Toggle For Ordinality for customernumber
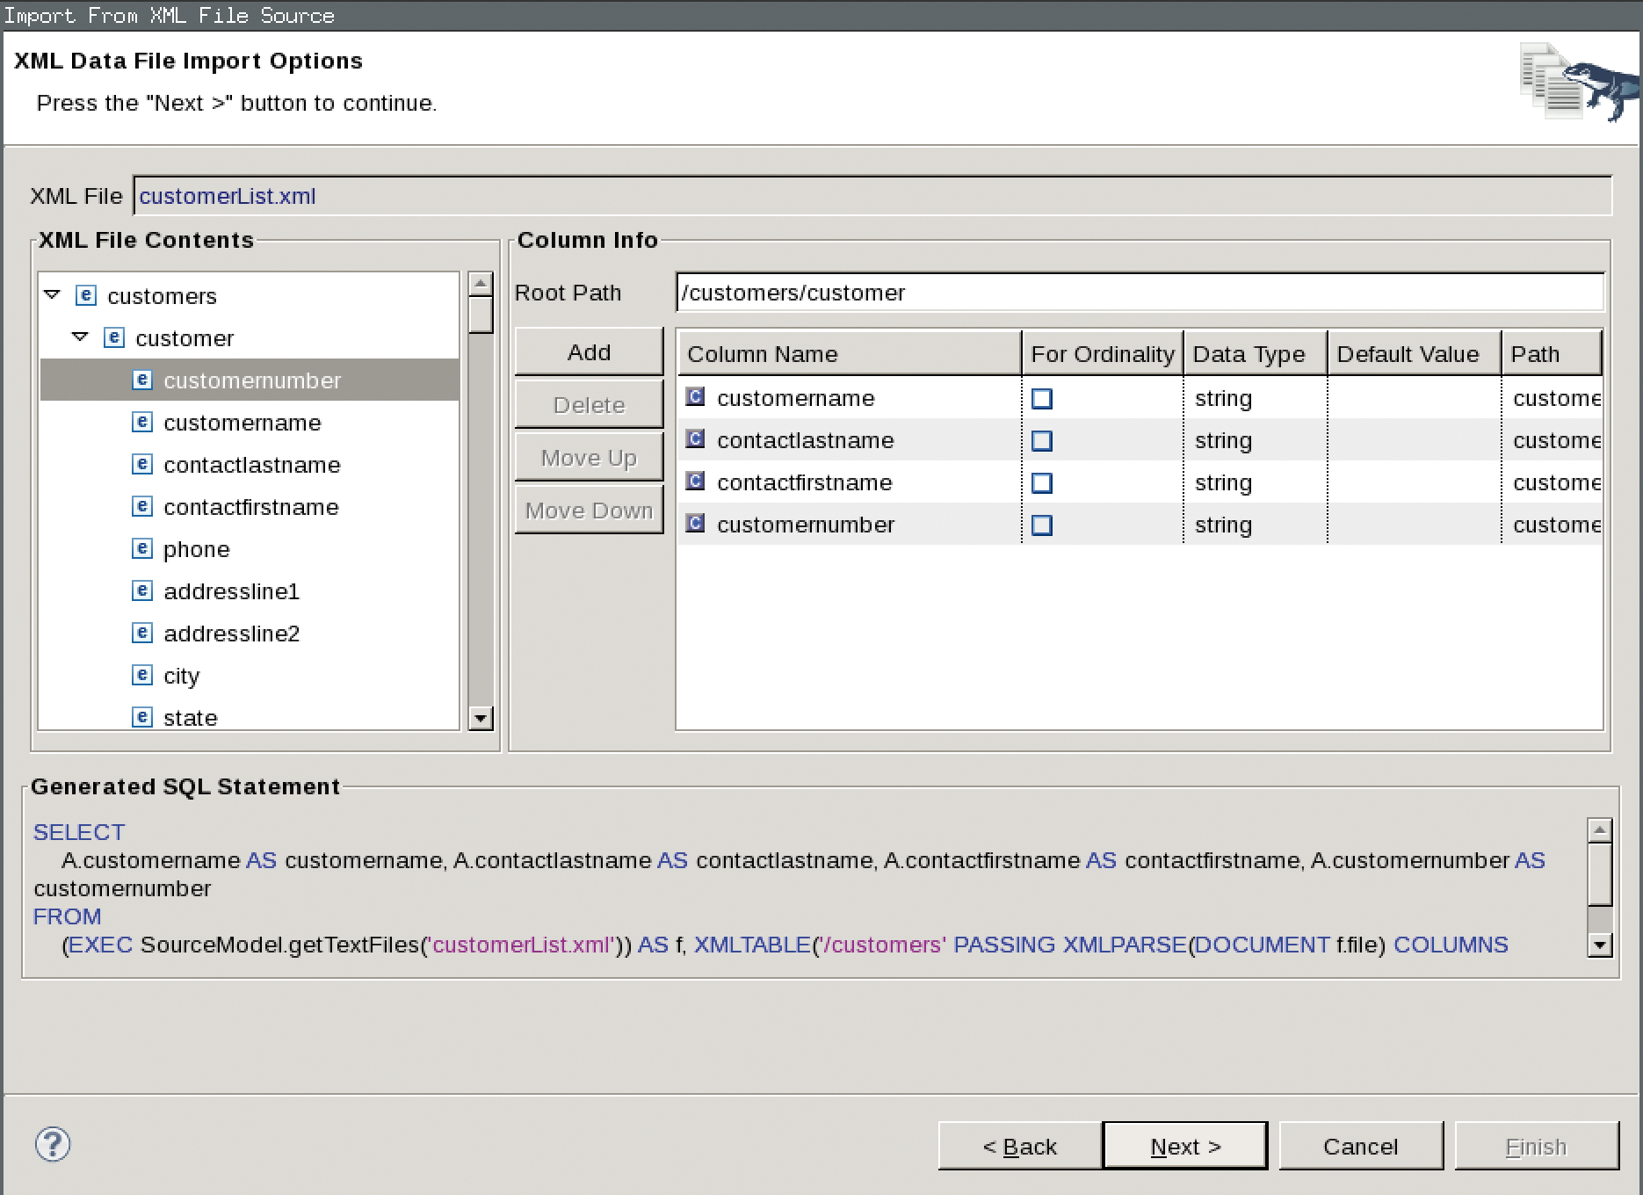The image size is (1643, 1195). 1042,525
